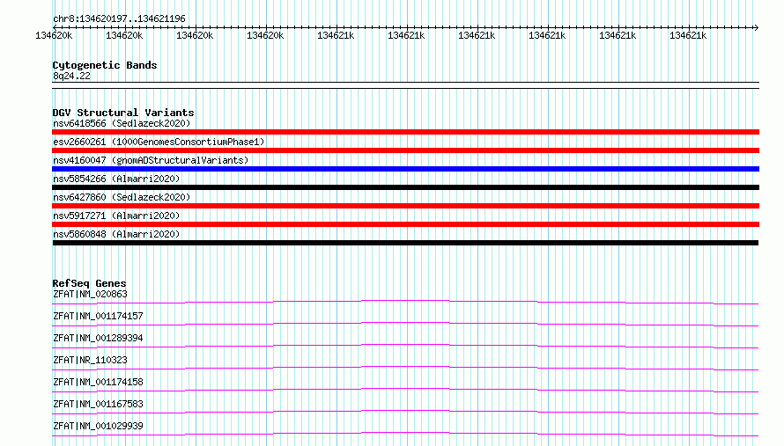Open variant nsv5860848 (Almarri2020)
Viewport: 784px width, 446px height.
(116, 234)
